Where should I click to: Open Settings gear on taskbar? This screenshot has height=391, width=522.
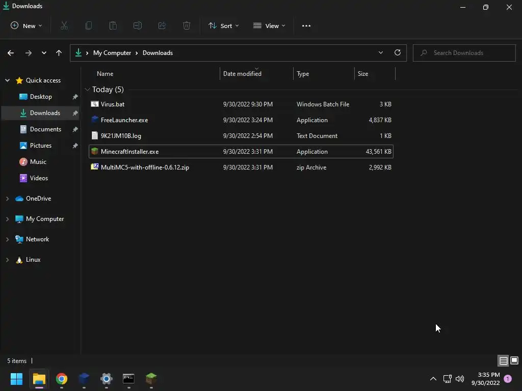[x=107, y=379]
